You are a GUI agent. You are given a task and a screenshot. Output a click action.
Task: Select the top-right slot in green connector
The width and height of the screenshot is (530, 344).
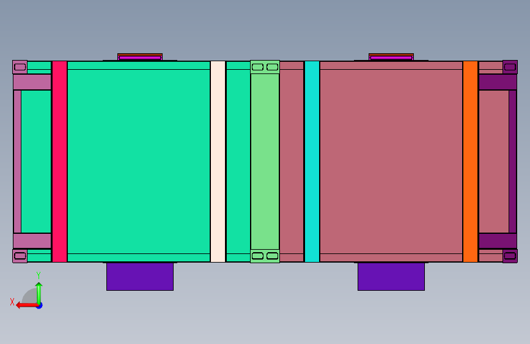click(273, 67)
